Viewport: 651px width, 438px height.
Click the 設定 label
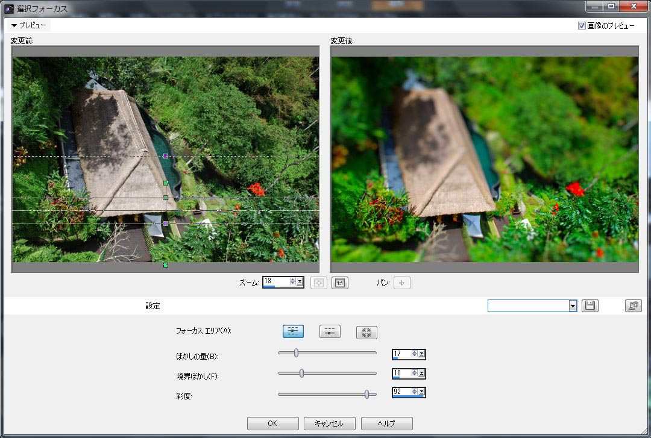tap(153, 306)
